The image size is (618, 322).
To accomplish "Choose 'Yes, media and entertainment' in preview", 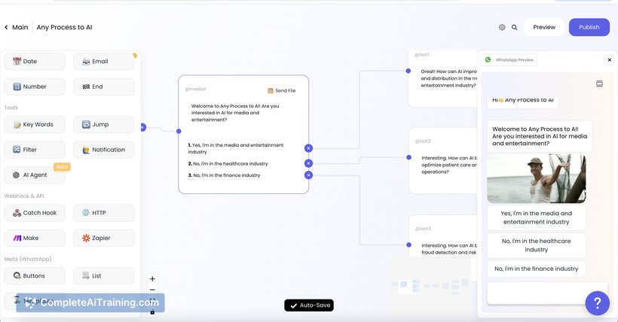I will (x=537, y=217).
